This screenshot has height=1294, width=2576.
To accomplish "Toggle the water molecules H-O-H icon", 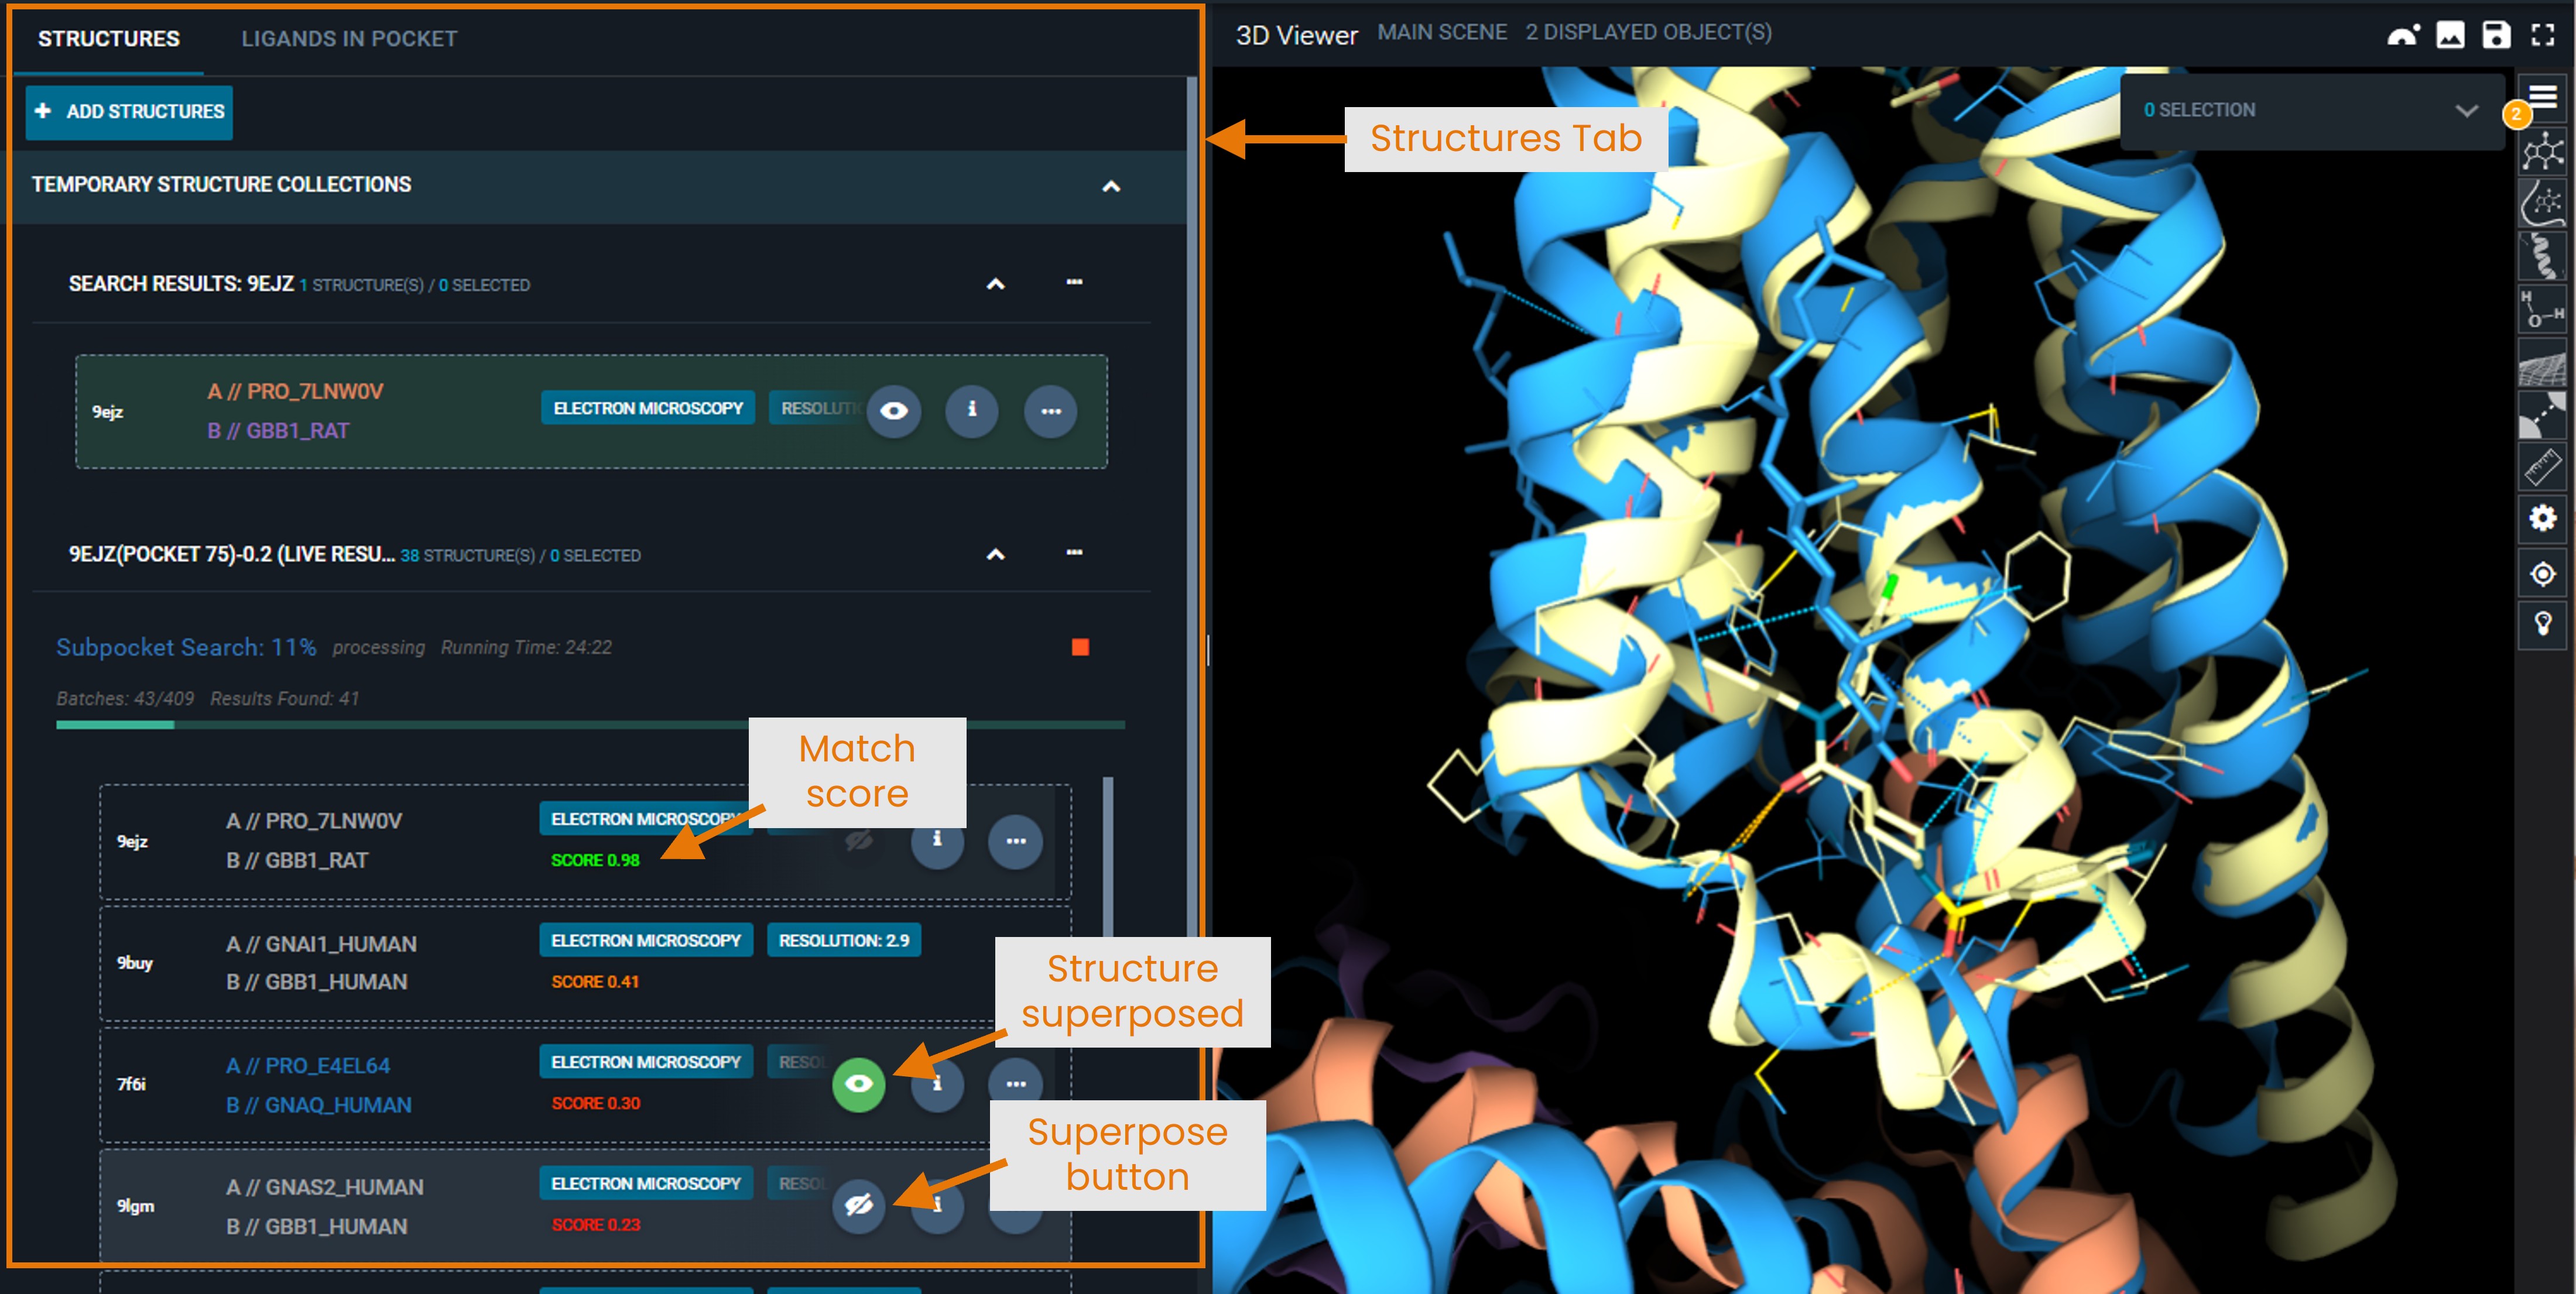I will pyautogui.click(x=2542, y=308).
